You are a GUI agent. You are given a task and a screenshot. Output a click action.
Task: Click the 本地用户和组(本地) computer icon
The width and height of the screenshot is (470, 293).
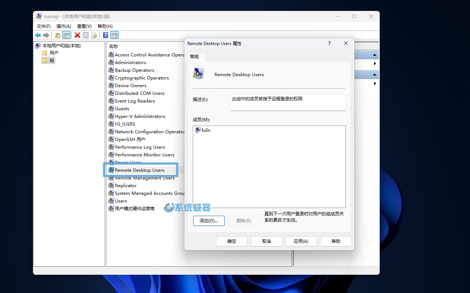click(38, 46)
